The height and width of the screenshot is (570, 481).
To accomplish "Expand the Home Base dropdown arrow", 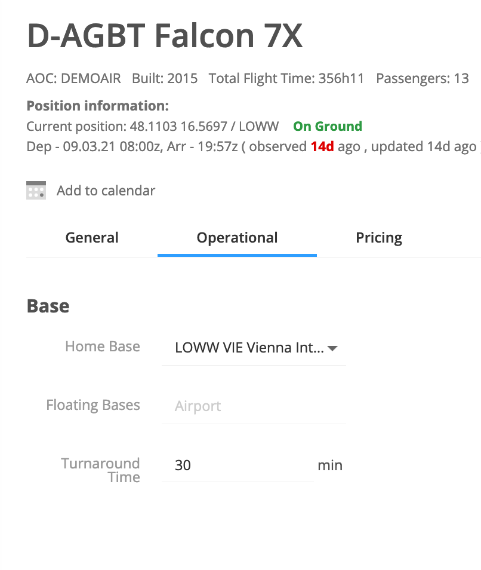I will 333,348.
